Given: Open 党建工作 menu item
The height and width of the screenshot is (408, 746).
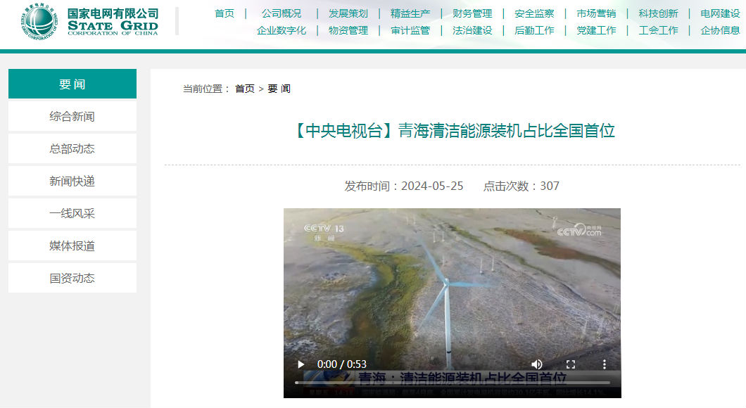Looking at the screenshot, I should click(x=596, y=30).
